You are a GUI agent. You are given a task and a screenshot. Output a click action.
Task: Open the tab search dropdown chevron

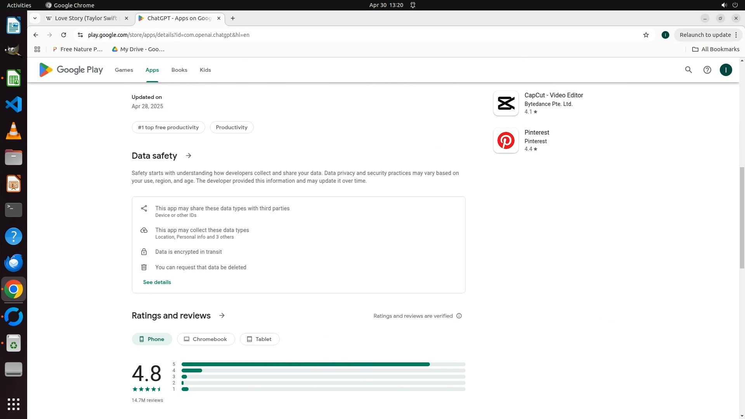pyautogui.click(x=35, y=18)
